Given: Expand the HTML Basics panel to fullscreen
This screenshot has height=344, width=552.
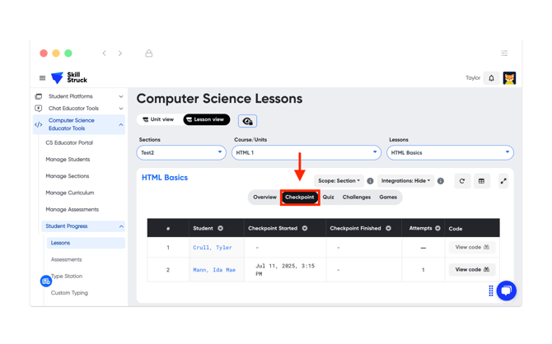Looking at the screenshot, I should (503, 181).
